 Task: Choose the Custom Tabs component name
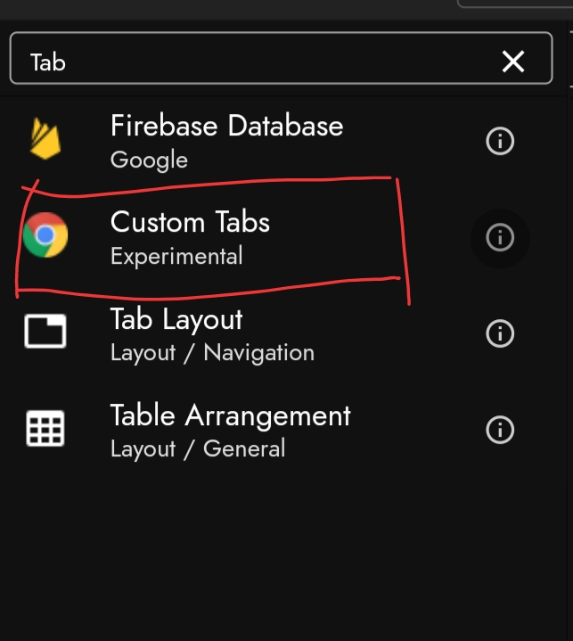coord(190,222)
